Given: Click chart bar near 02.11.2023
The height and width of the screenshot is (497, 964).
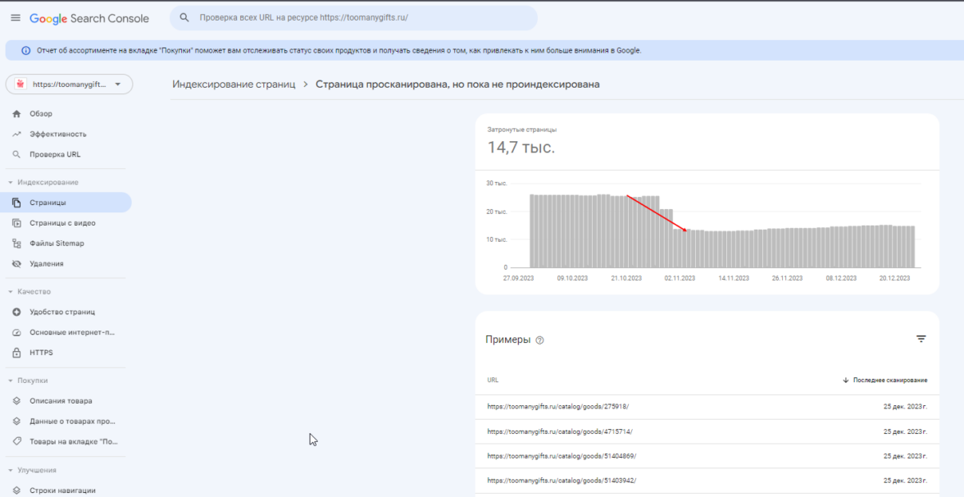Looking at the screenshot, I should (x=679, y=248).
